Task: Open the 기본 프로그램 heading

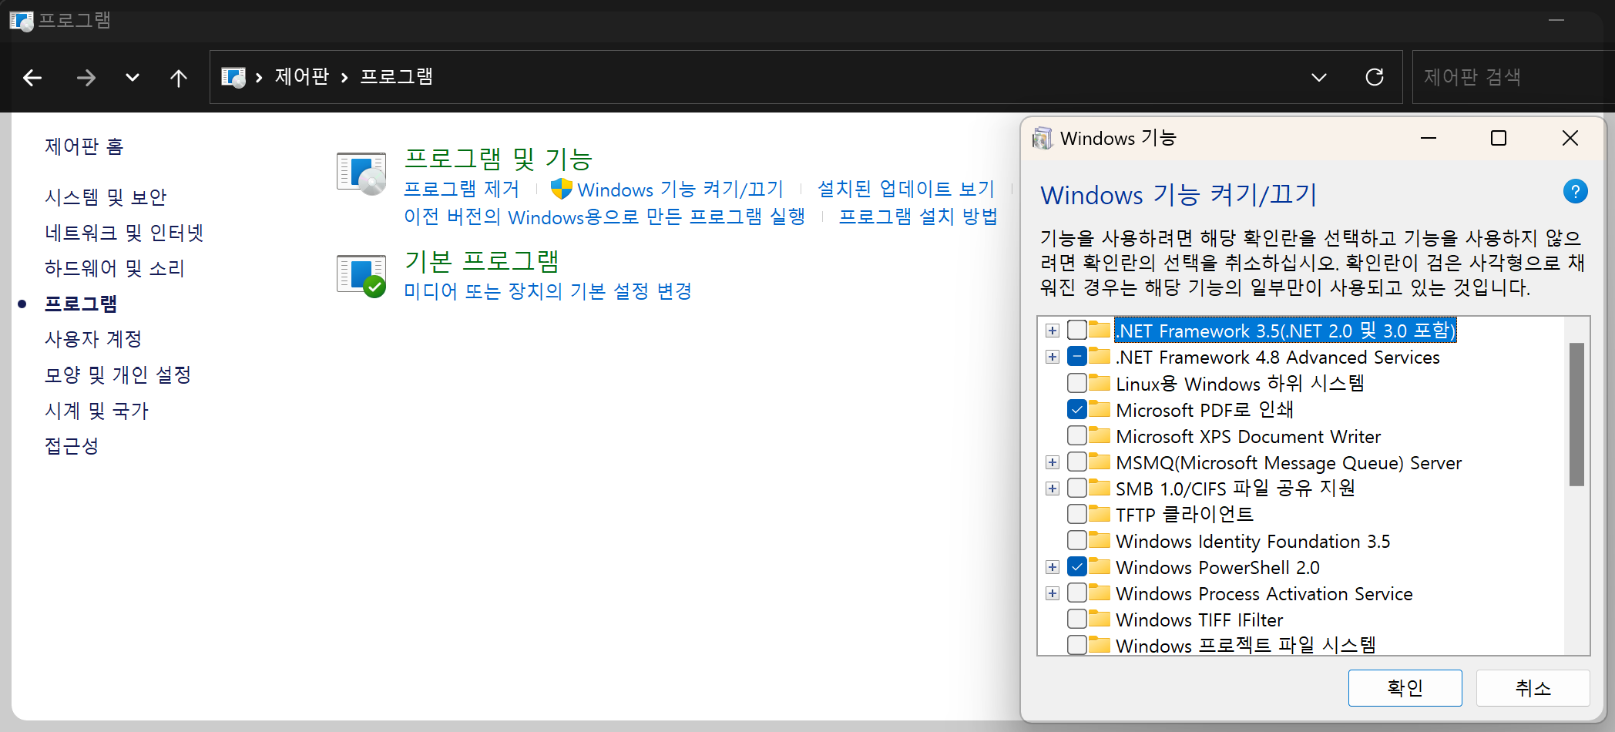Action: point(482,261)
